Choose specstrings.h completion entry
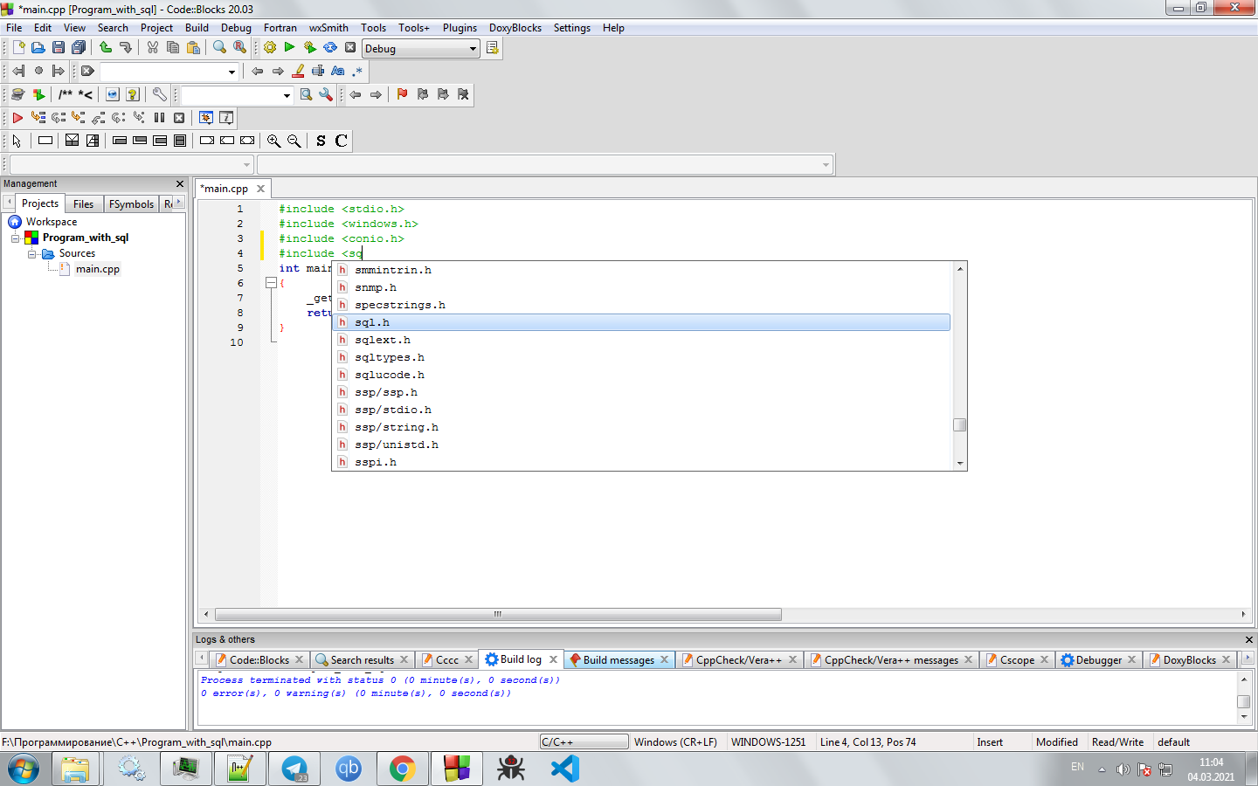This screenshot has width=1258, height=786. coord(643,305)
